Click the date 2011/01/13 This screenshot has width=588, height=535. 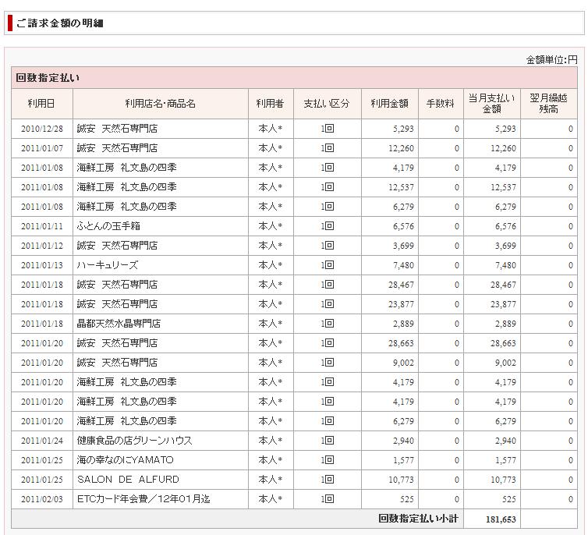coord(42,265)
